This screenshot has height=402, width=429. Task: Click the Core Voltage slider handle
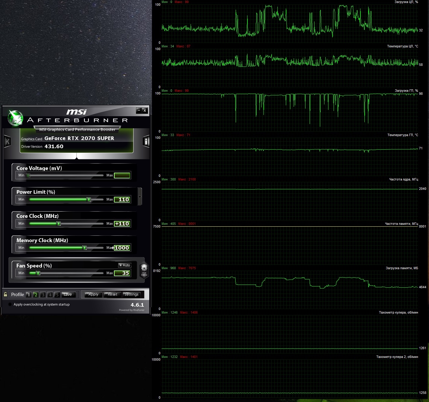point(29,175)
